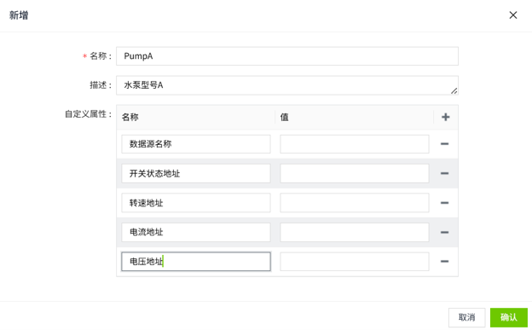Image resolution: width=532 pixels, height=330 pixels.
Task: Click the 名称 column header in attributes table
Action: coord(130,117)
